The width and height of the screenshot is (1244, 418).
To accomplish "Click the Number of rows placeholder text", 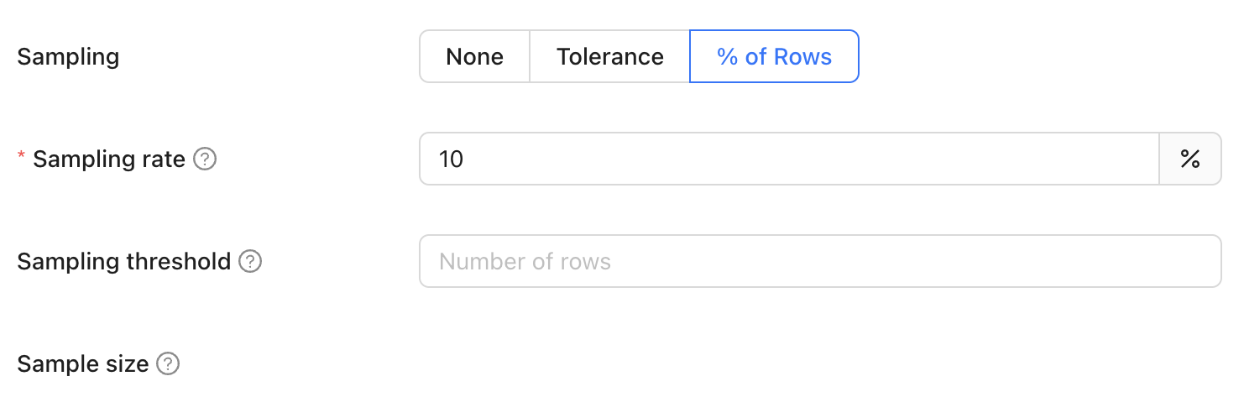I will (x=525, y=261).
